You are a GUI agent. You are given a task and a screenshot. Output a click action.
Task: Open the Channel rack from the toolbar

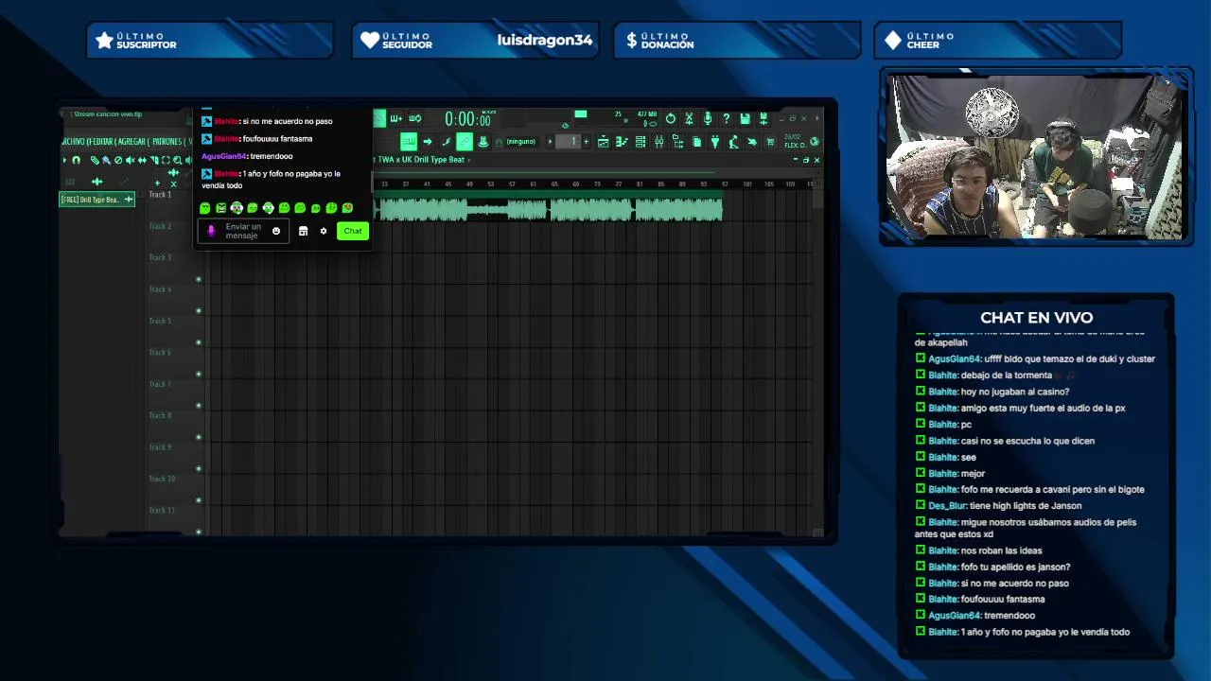641,141
